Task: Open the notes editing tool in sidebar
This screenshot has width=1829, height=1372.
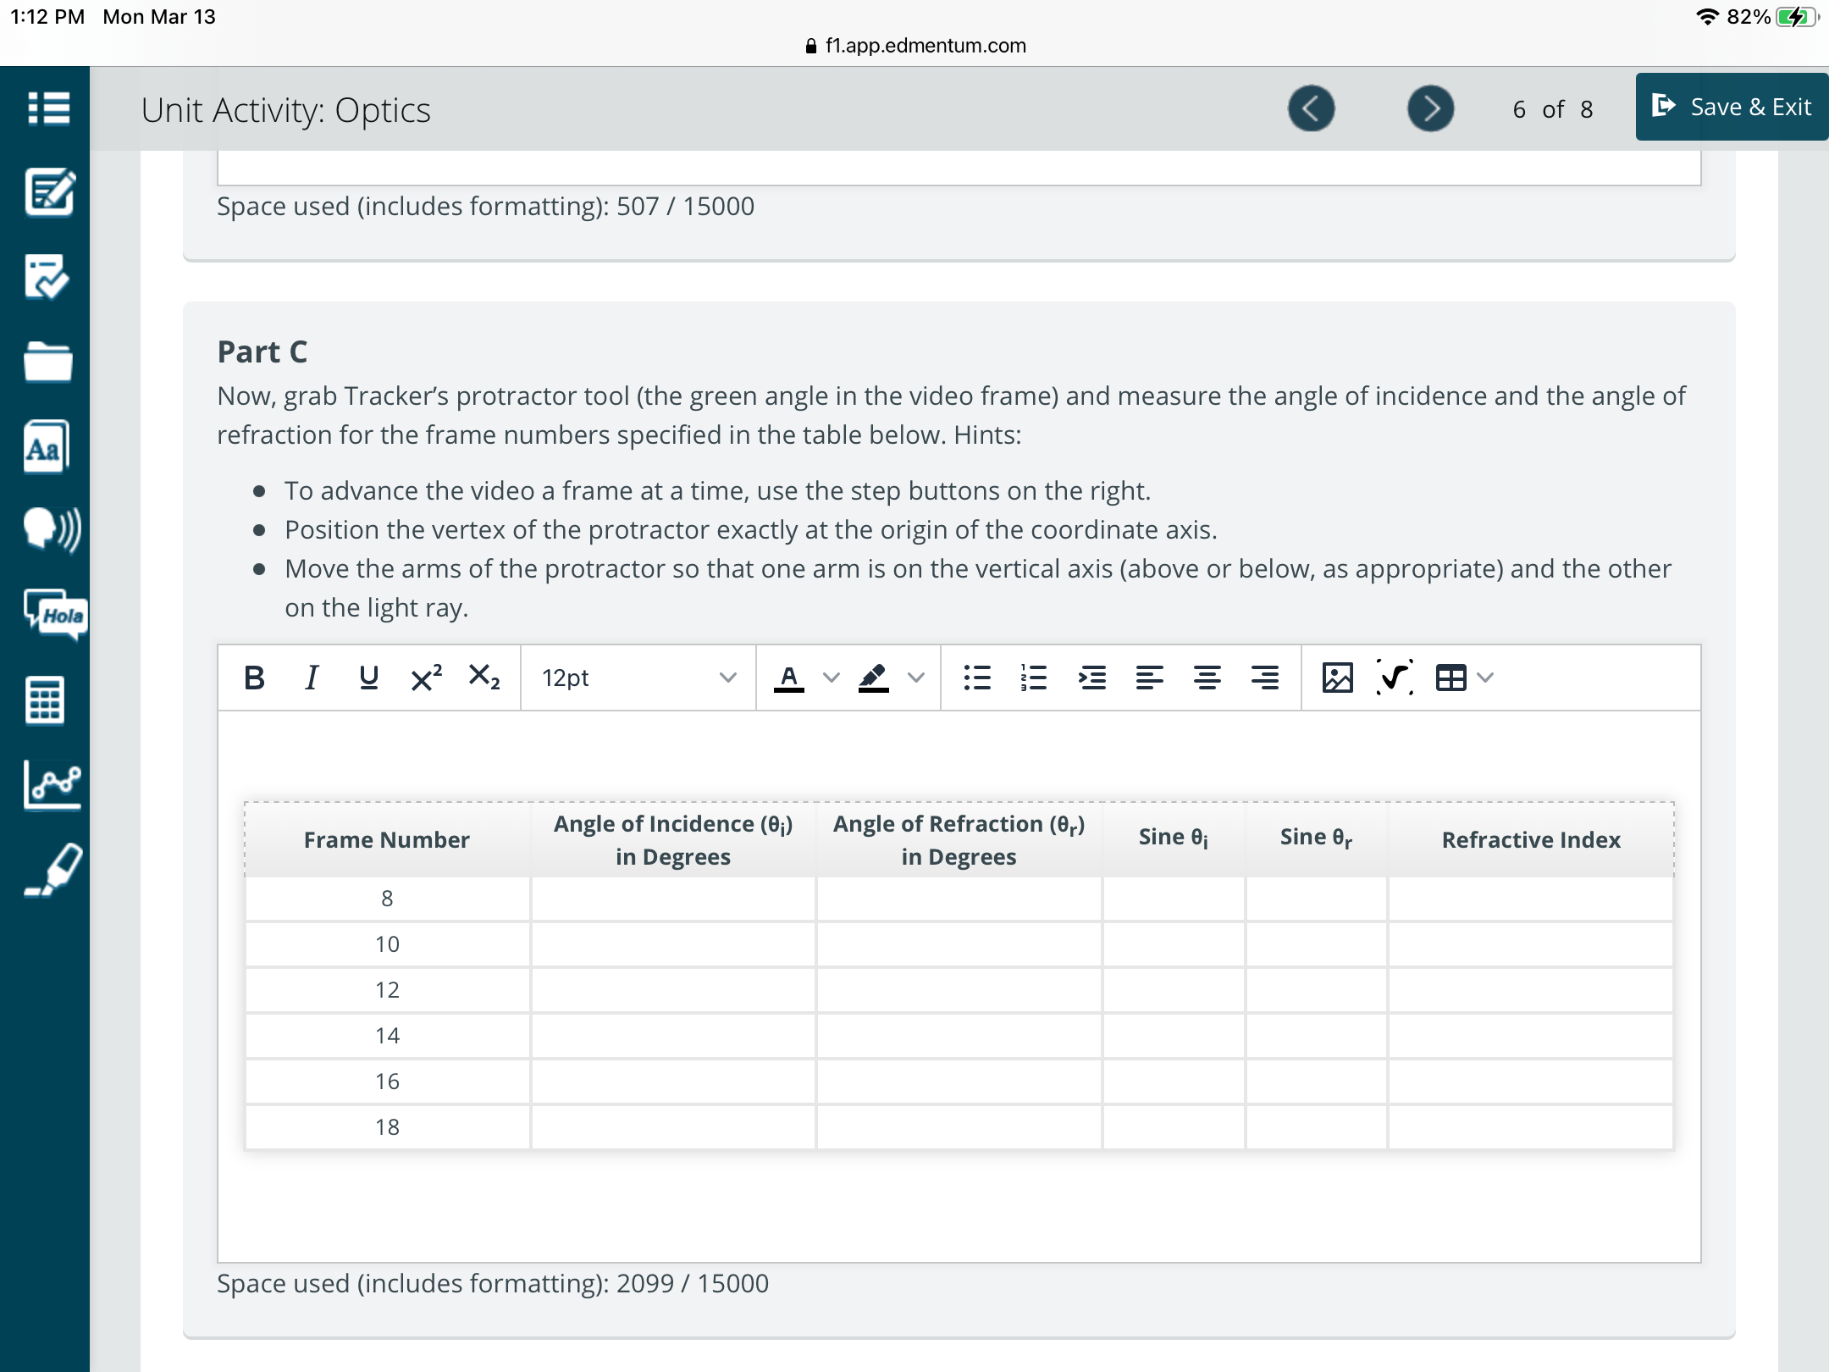Action: point(48,193)
